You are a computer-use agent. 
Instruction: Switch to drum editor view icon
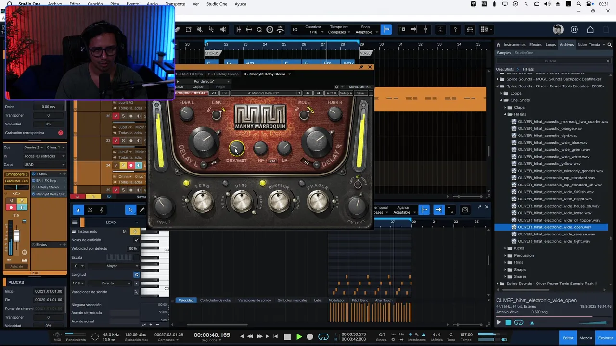click(90, 210)
